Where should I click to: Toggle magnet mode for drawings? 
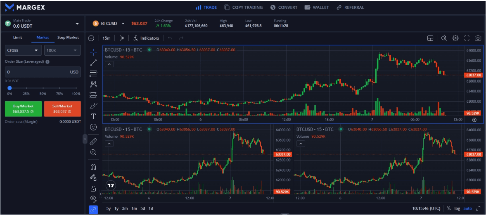pos(93,167)
